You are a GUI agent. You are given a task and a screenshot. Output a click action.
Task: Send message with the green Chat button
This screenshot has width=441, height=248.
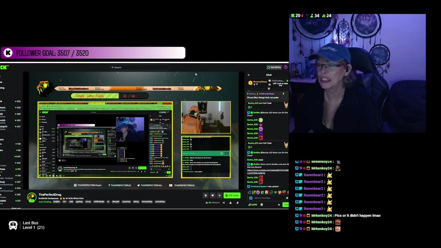(286, 205)
